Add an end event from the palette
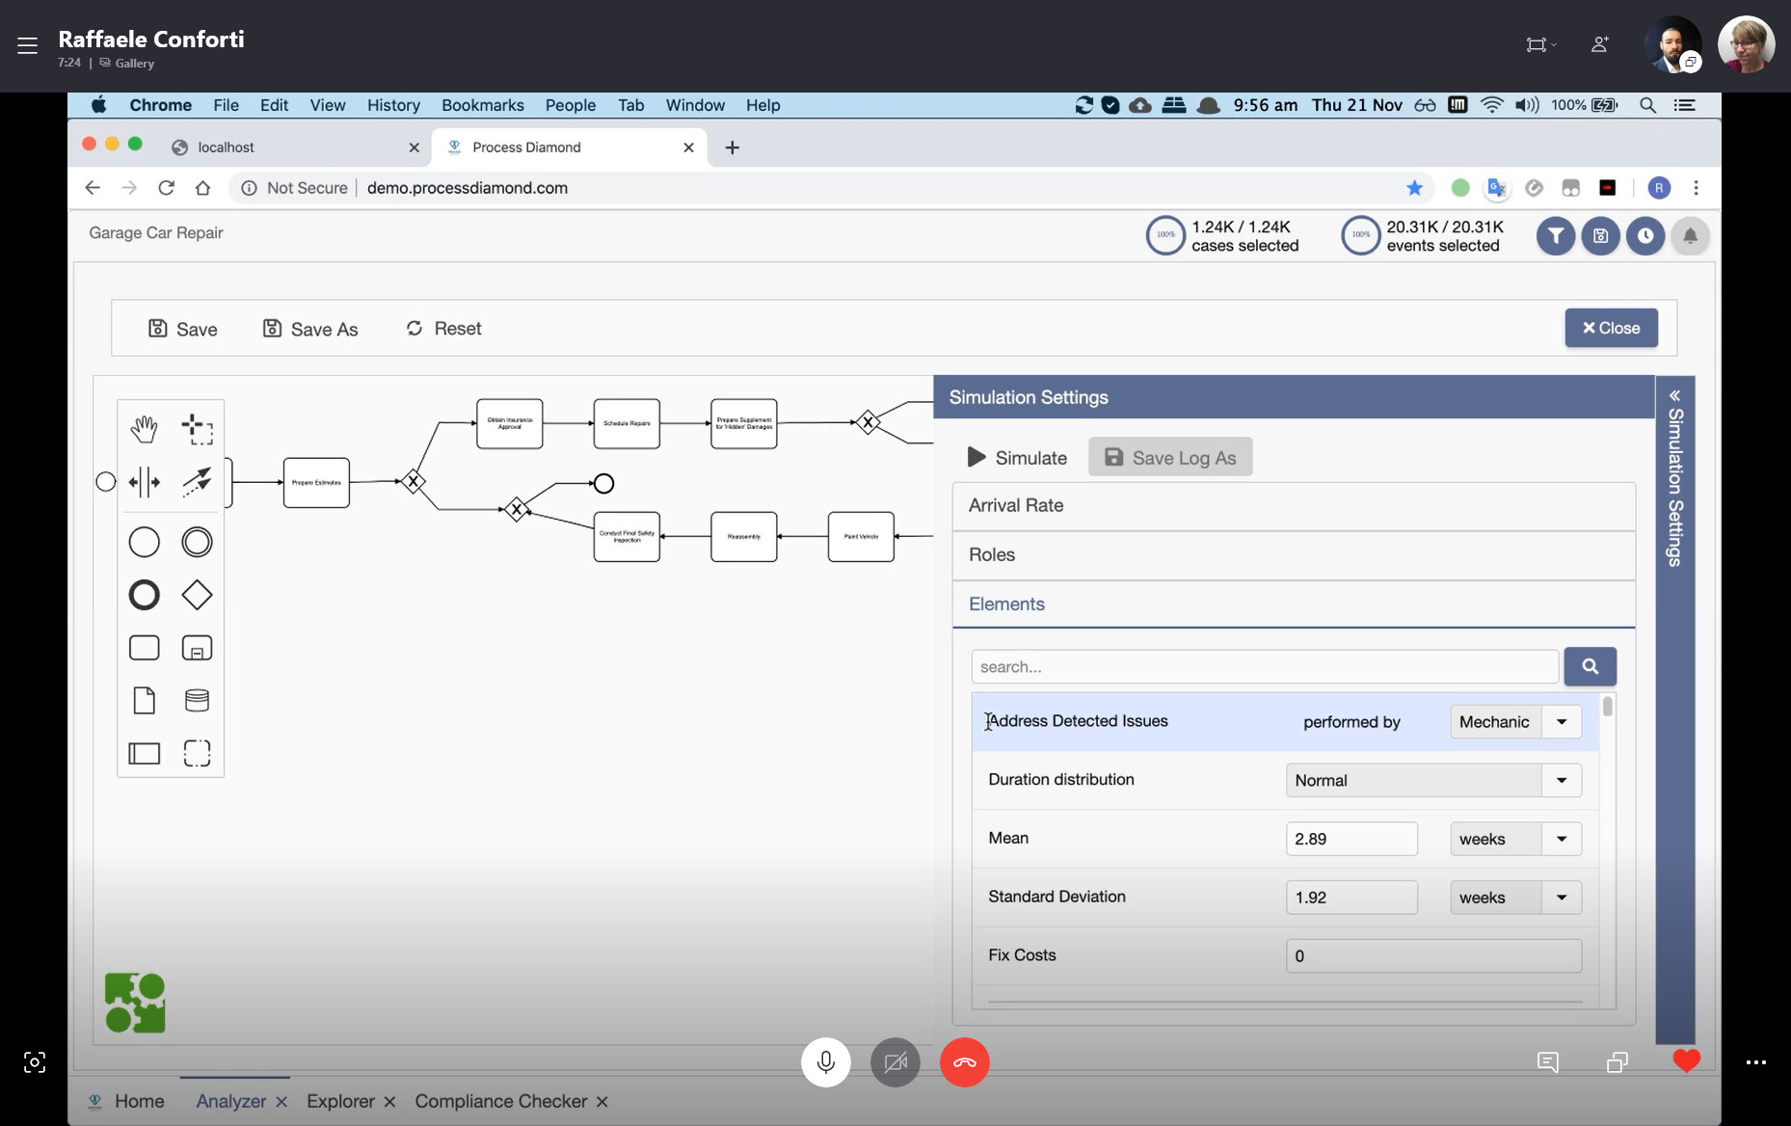The image size is (1791, 1126). (144, 595)
